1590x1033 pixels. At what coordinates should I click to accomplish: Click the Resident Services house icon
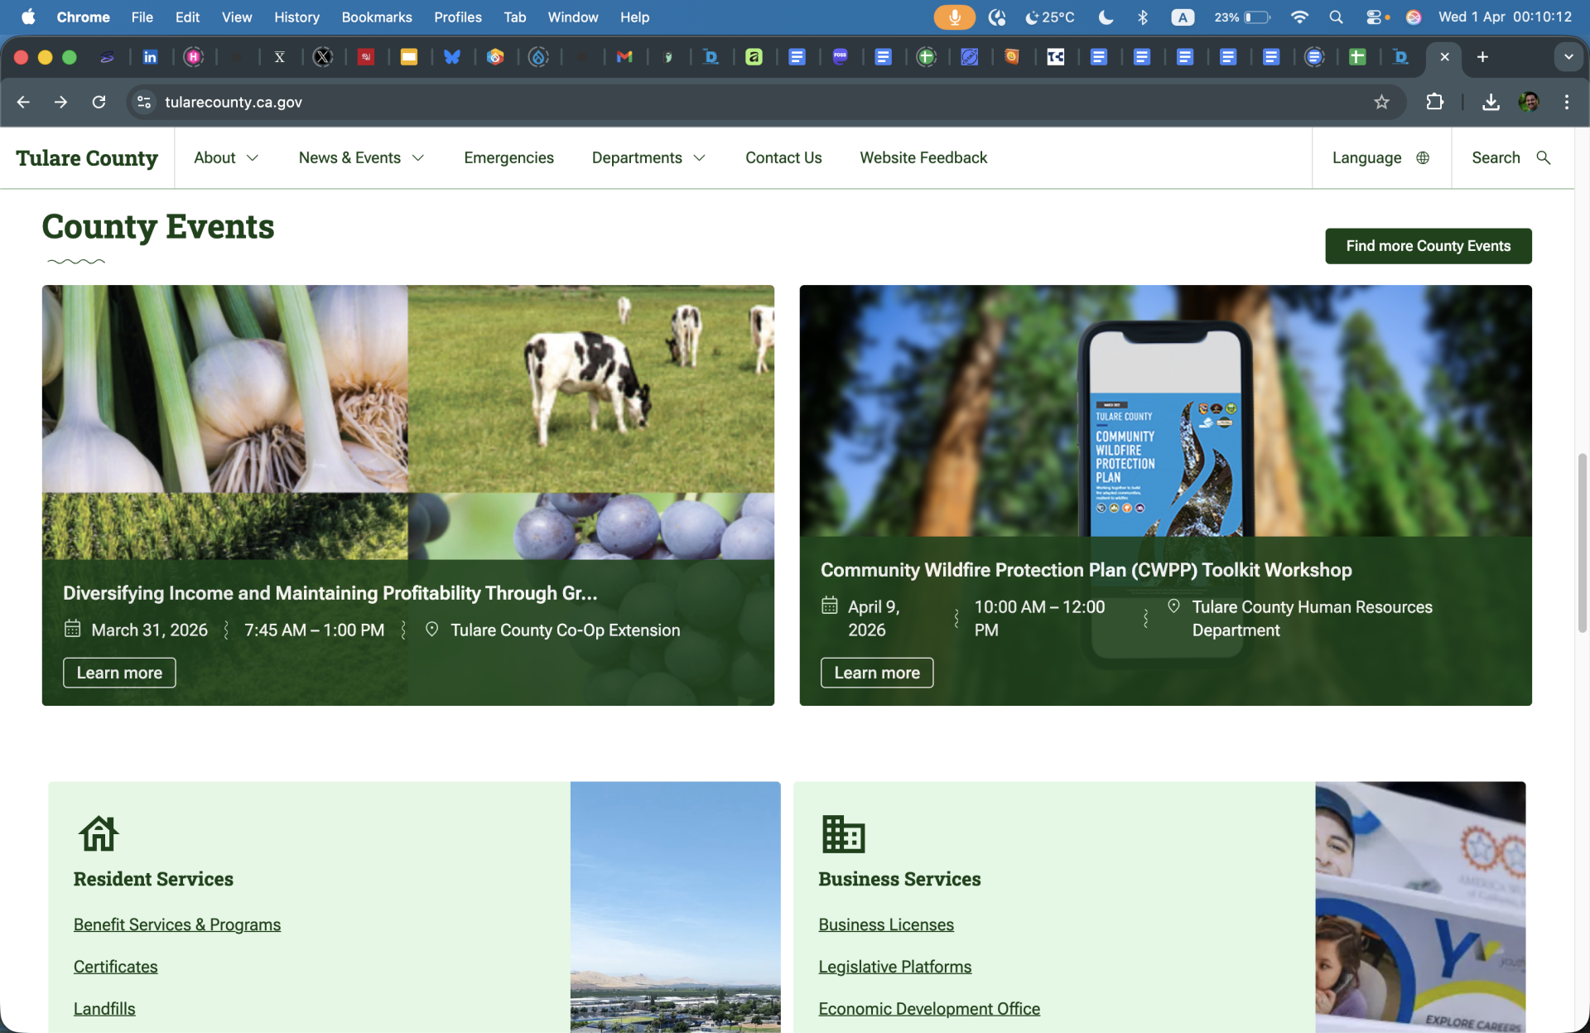pyautogui.click(x=99, y=833)
